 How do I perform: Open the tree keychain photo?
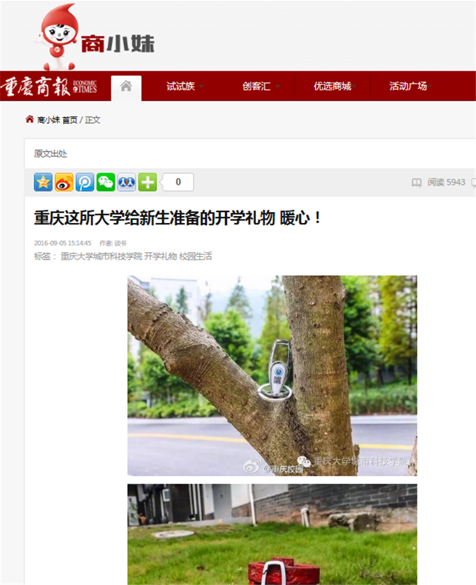tap(272, 375)
